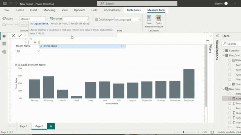Click the New measure calculator icon

point(149,18)
